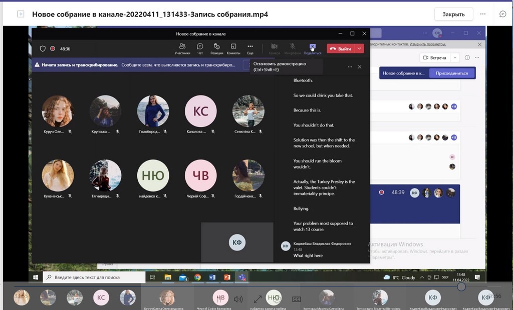513x310 pixels.
Task: Show hidden system tray icons
Action: tap(422, 277)
